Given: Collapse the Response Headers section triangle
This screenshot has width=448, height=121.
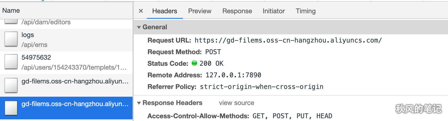Looking at the screenshot, I should tap(139, 103).
